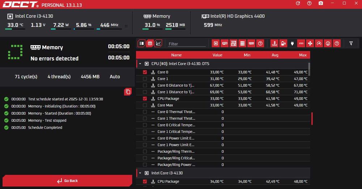Toggle the voltage battery sensor type filter
The width and height of the screenshot is (362, 189).
point(283,43)
